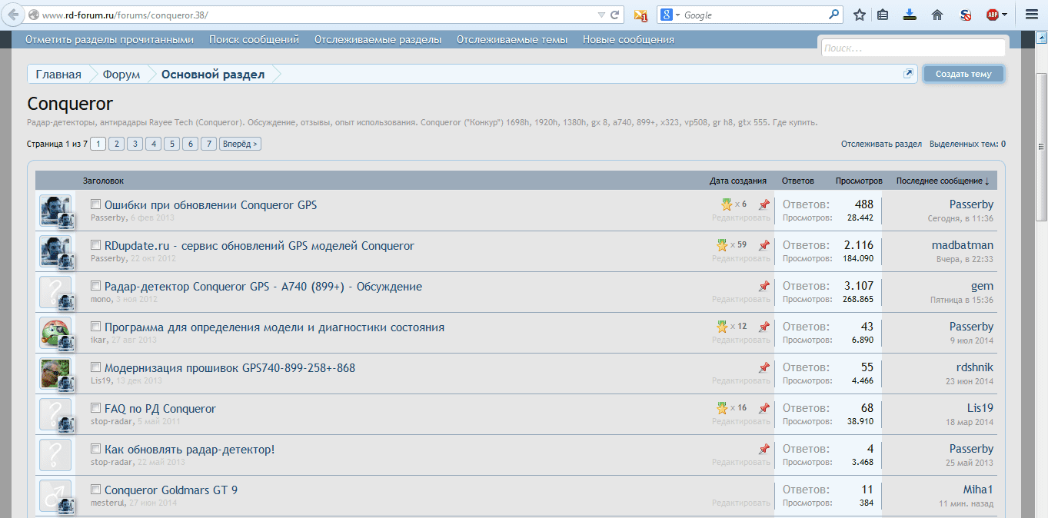Select checkbox next to 'FAQ по РД Conqueror'
The width and height of the screenshot is (1048, 518).
pyautogui.click(x=96, y=409)
